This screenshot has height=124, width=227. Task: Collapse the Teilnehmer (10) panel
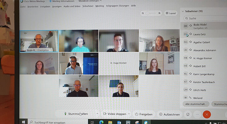183,11
